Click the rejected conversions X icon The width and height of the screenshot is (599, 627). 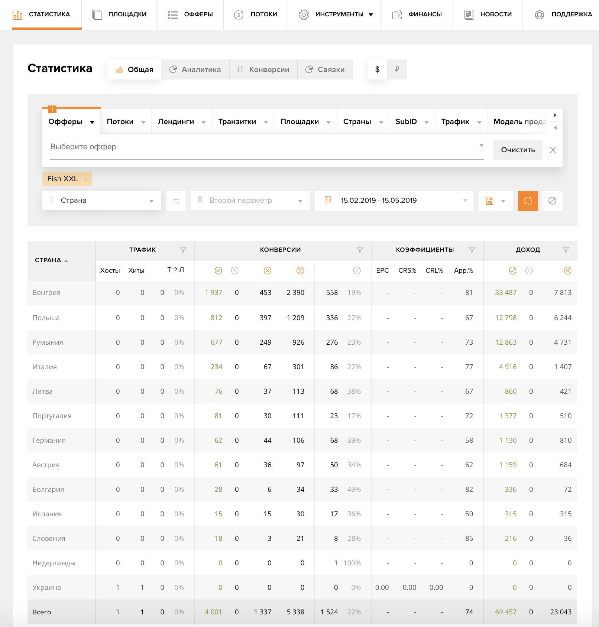pyautogui.click(x=268, y=271)
